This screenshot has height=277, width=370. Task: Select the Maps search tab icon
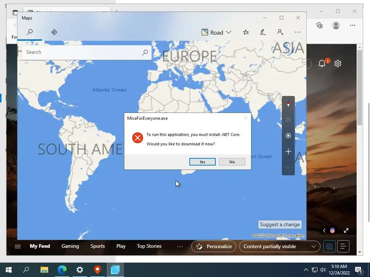(x=30, y=32)
